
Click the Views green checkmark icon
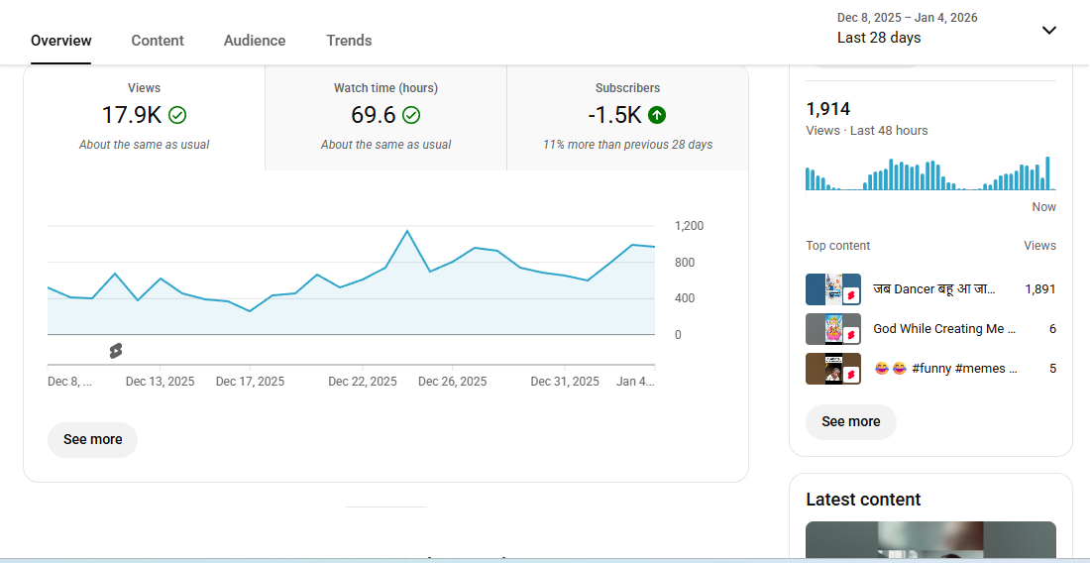(x=177, y=115)
